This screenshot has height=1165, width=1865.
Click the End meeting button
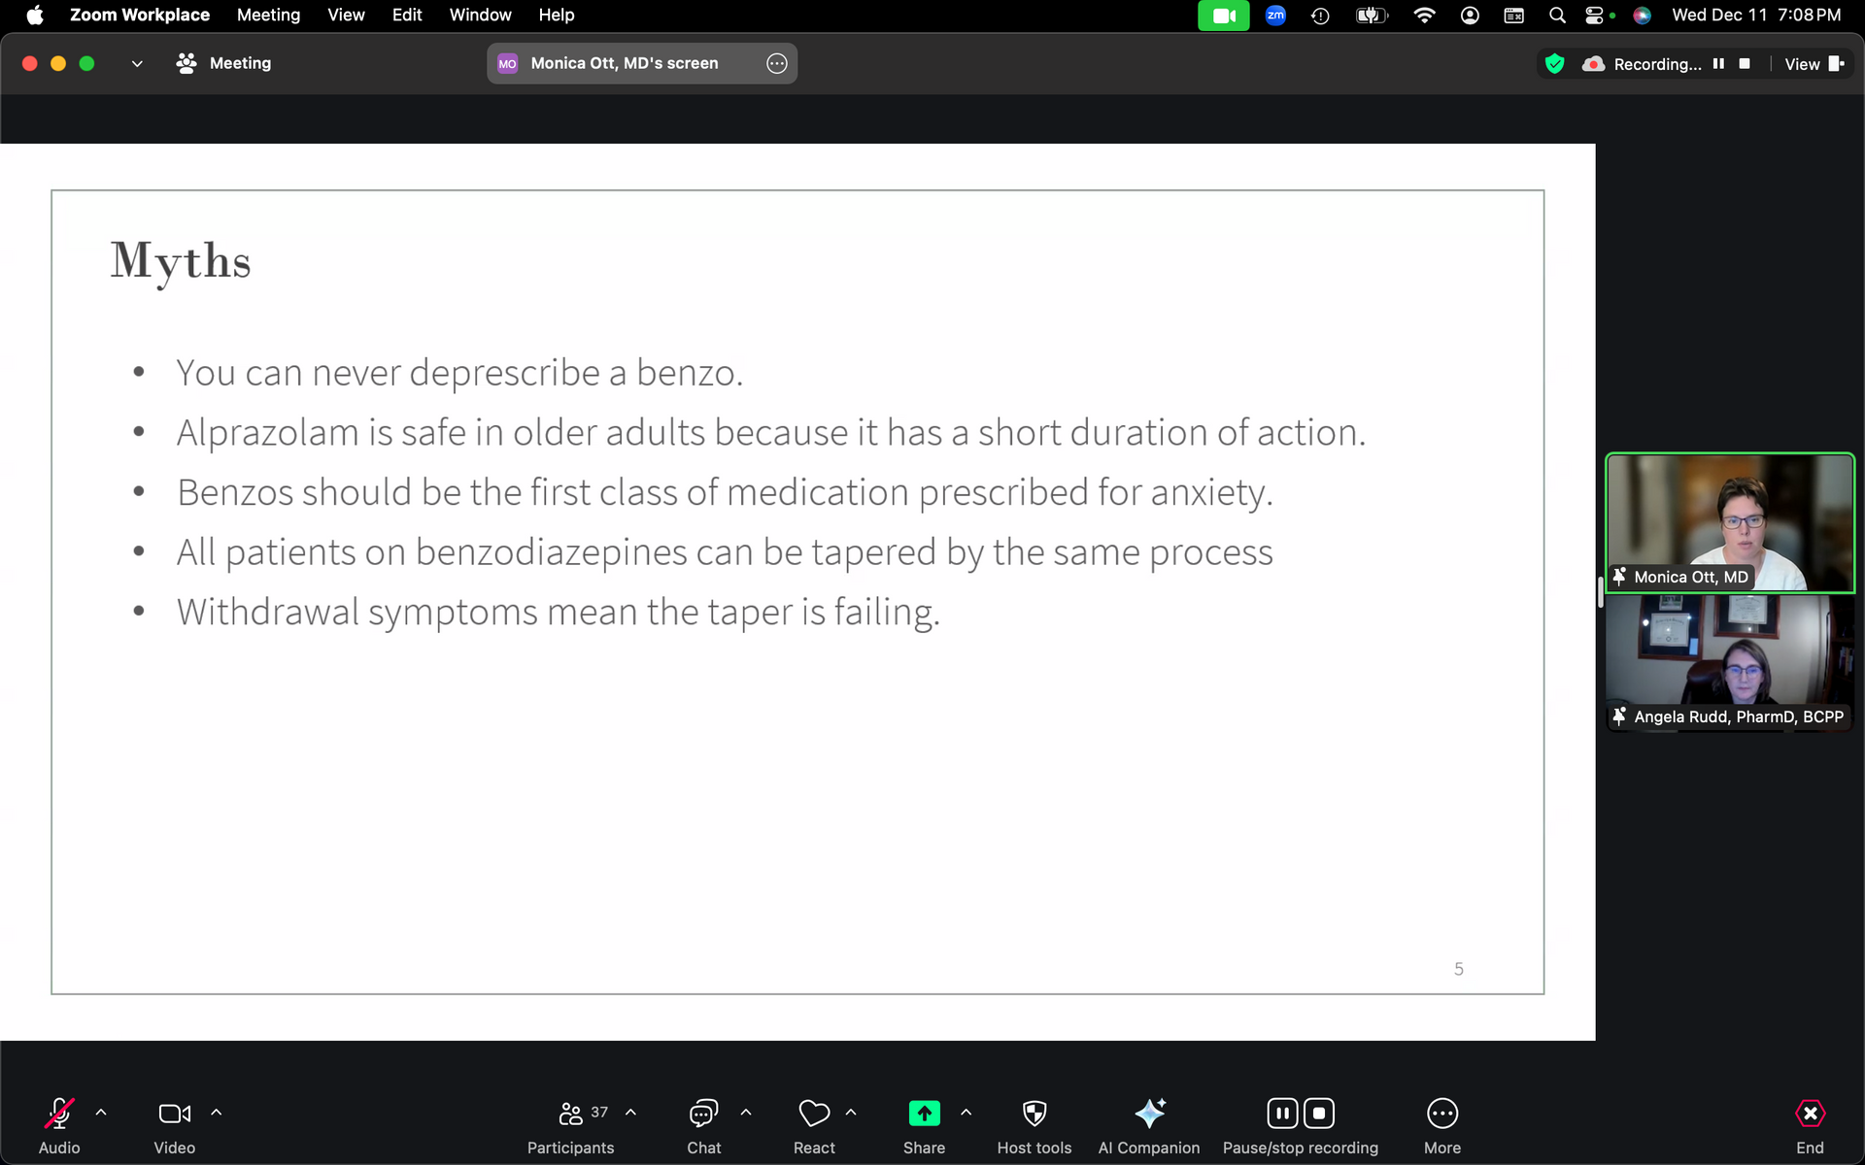(x=1810, y=1114)
